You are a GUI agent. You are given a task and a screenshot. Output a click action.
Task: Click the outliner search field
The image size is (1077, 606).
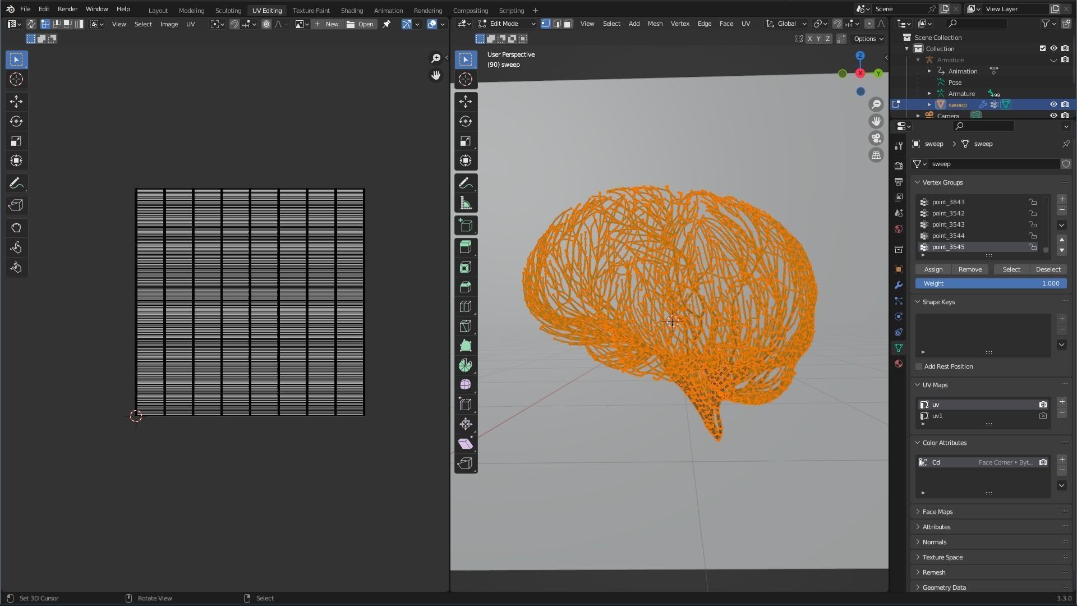tap(976, 24)
